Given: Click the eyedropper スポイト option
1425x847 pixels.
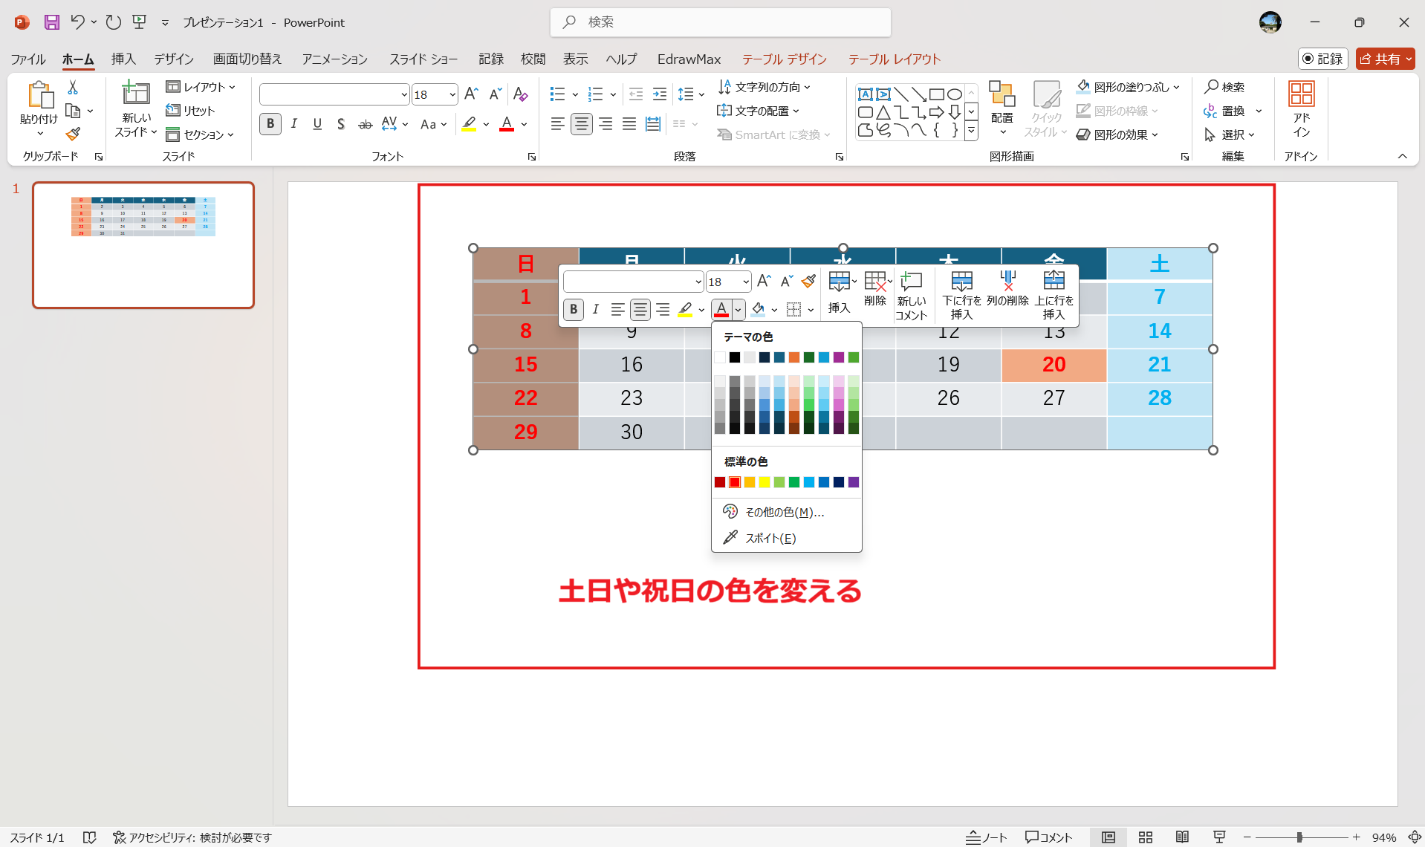Looking at the screenshot, I should (x=770, y=538).
